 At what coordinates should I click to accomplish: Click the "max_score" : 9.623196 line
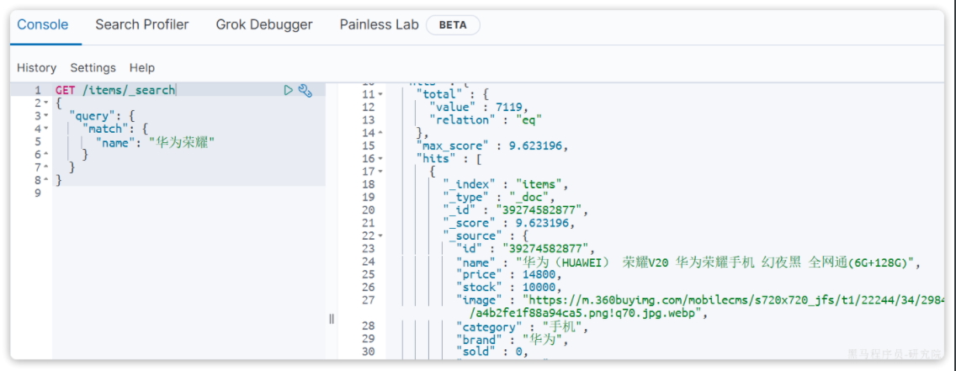point(491,146)
